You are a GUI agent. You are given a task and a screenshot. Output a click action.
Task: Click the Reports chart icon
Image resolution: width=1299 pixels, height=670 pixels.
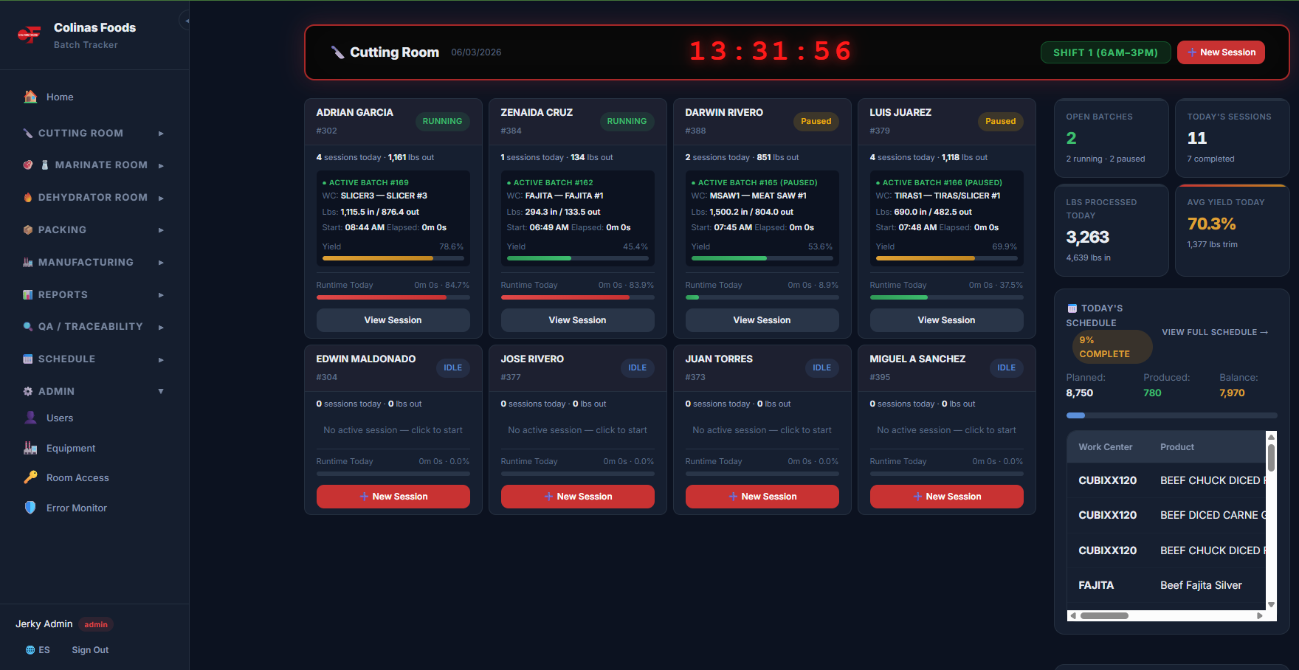point(28,295)
